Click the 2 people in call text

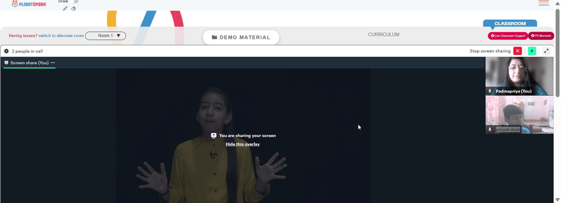click(27, 52)
